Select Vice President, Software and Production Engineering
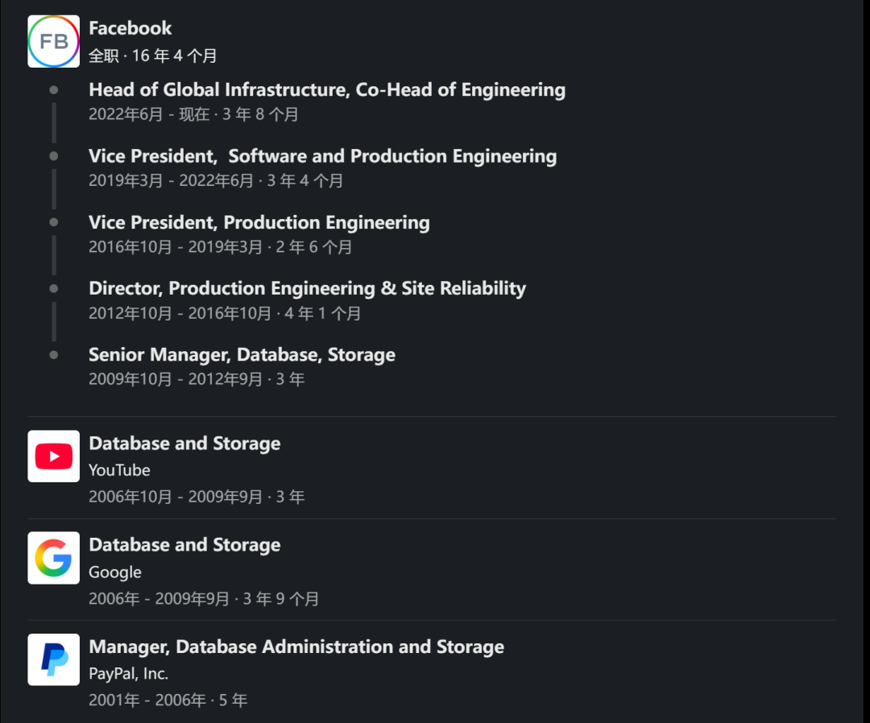 322,156
